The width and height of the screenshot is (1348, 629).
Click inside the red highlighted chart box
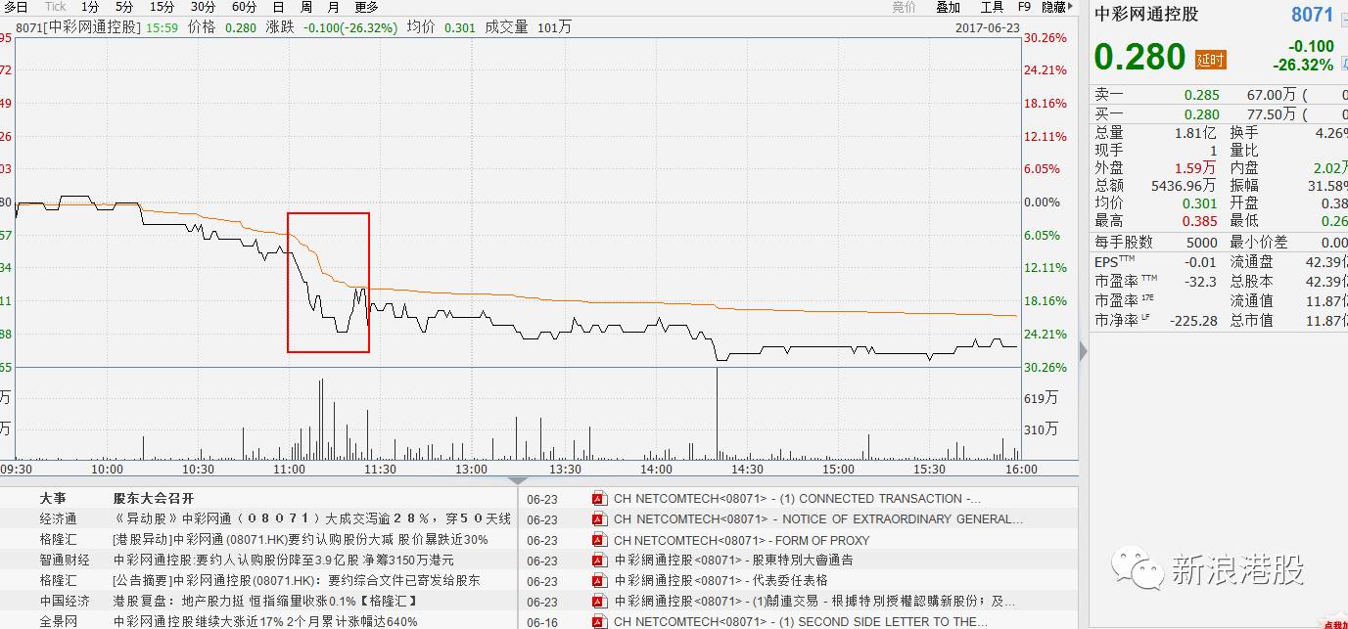(328, 282)
